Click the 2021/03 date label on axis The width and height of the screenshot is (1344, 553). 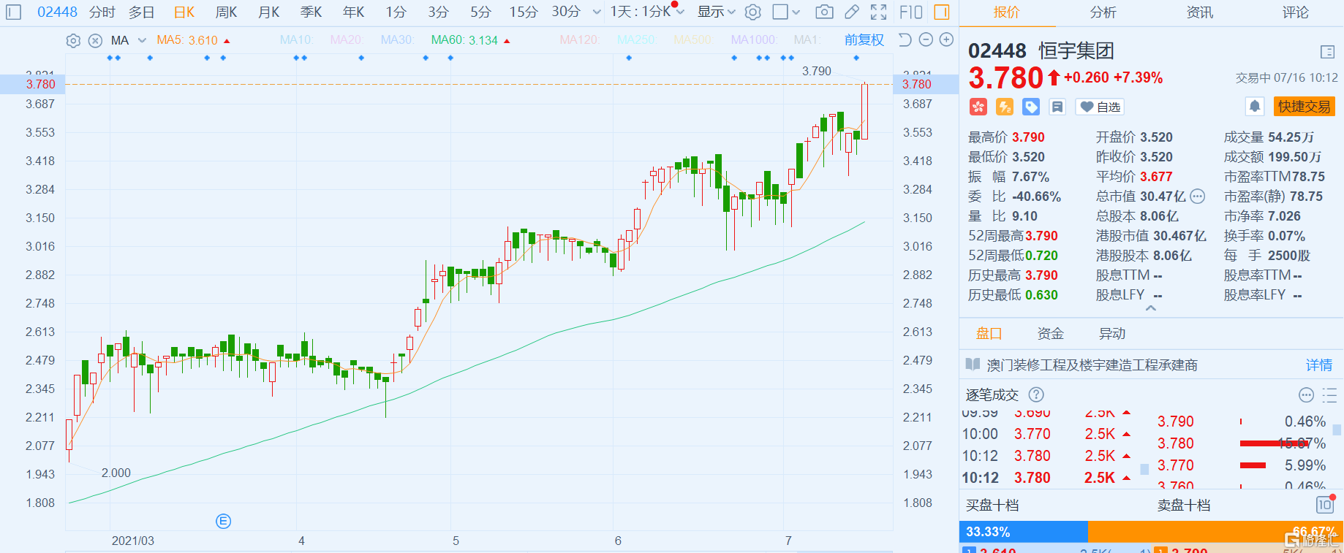point(133,541)
